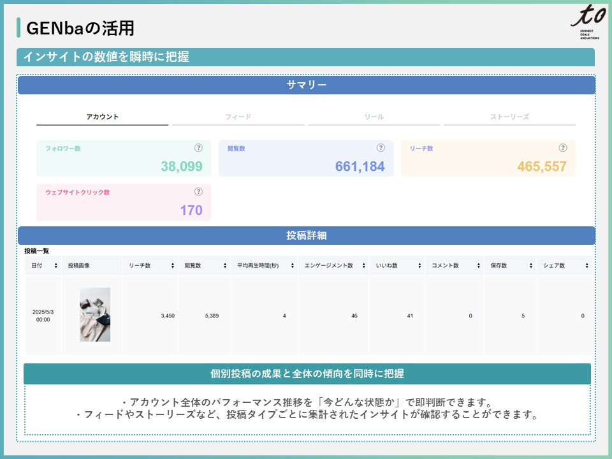Screen dimensions: 612x459
Task: Click the help icon on リーチ数 card
Action: [x=563, y=148]
